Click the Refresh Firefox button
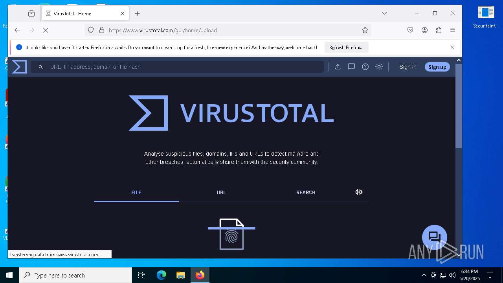The height and width of the screenshot is (283, 503). [346, 47]
